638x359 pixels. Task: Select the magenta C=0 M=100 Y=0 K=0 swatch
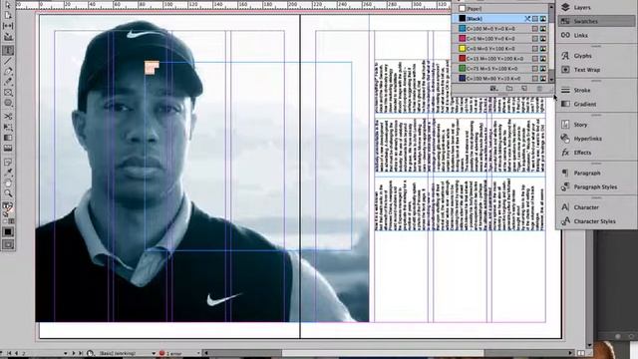(x=500, y=39)
